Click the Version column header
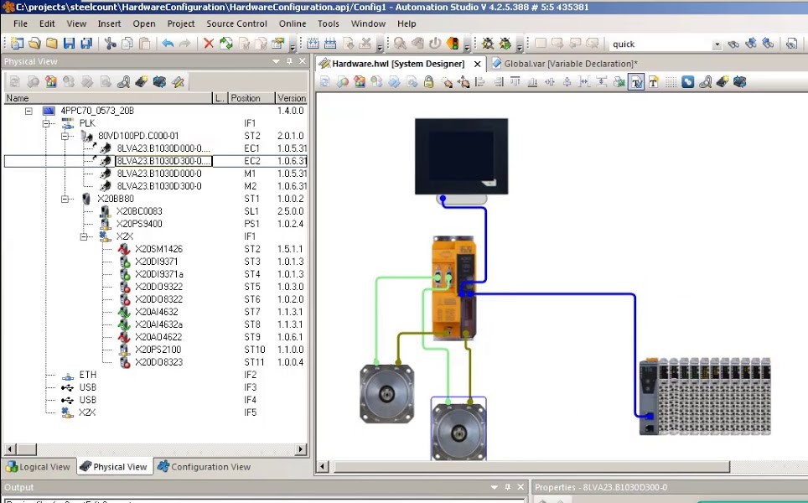 pos(292,98)
